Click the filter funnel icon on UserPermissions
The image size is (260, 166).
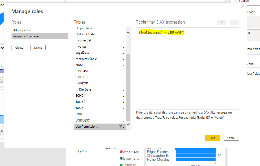[121, 127]
